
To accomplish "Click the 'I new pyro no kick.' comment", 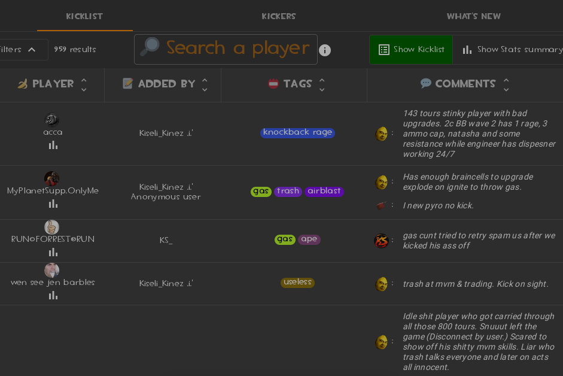I will pyautogui.click(x=438, y=205).
